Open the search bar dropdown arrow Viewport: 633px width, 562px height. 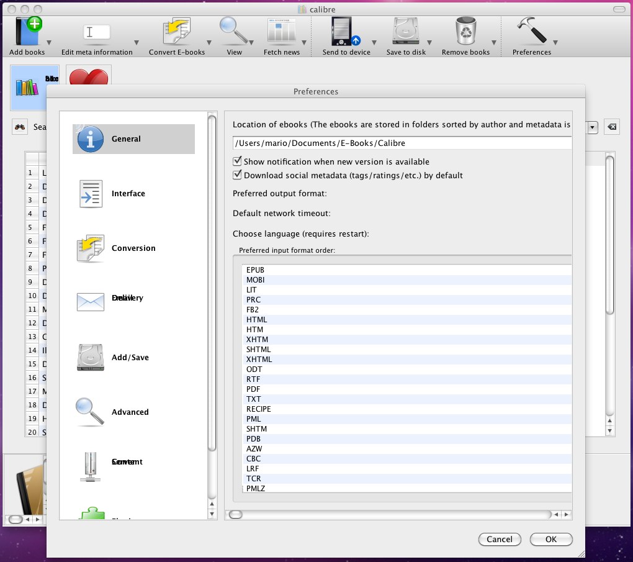pyautogui.click(x=592, y=127)
